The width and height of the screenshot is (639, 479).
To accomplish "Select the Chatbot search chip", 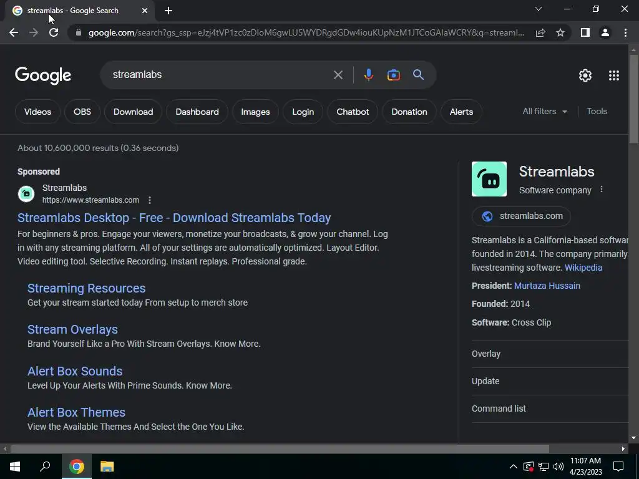I will point(353,112).
